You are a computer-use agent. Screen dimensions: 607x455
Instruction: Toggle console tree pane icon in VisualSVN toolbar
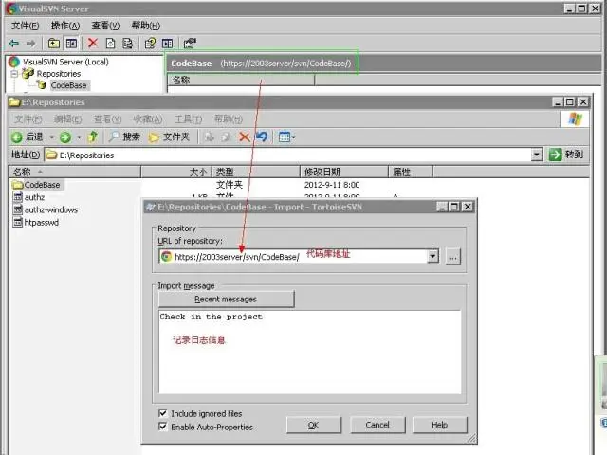point(72,44)
